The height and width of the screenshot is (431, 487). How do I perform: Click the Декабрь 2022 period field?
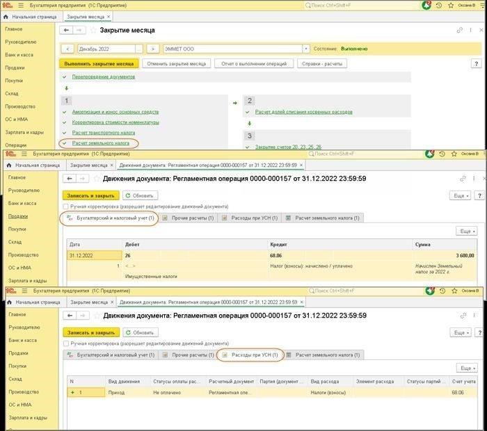(x=106, y=49)
